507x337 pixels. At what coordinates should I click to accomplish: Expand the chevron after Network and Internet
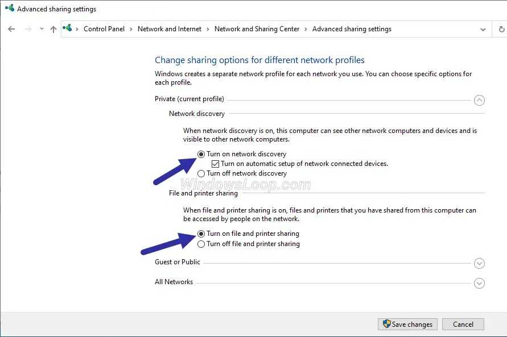(208, 29)
